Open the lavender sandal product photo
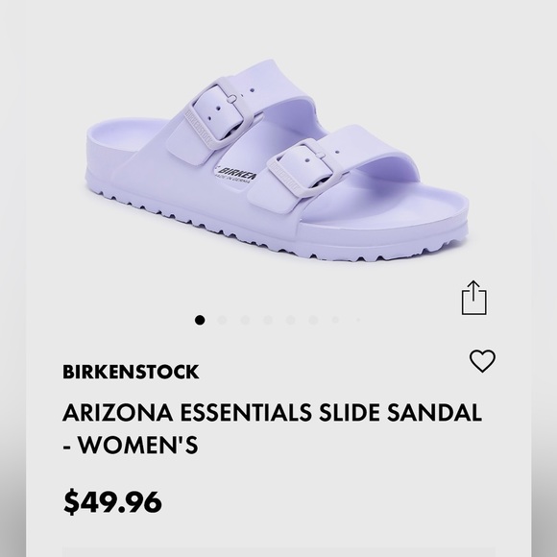557x557 pixels. click(278, 159)
